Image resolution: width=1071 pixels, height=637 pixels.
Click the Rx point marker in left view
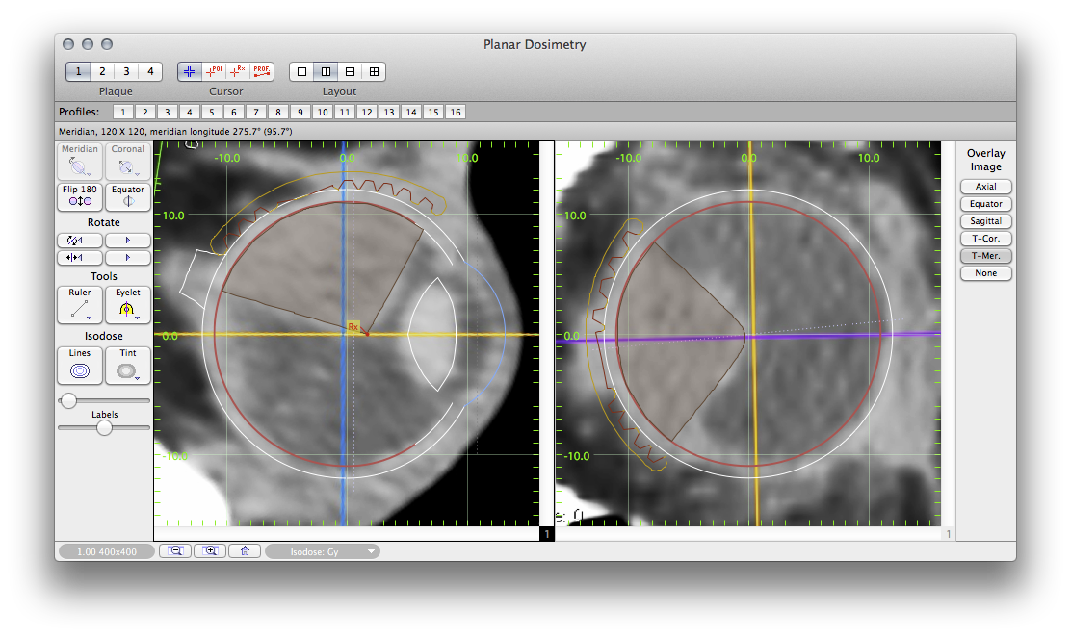coord(353,328)
